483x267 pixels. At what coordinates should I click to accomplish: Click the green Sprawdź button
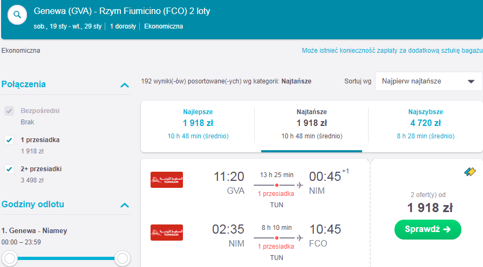[x=427, y=229]
